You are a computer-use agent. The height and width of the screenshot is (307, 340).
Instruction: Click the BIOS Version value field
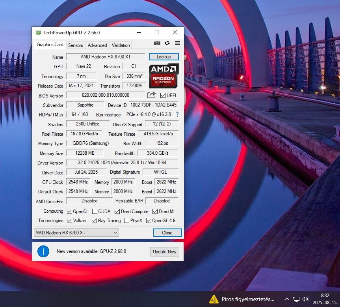click(106, 95)
